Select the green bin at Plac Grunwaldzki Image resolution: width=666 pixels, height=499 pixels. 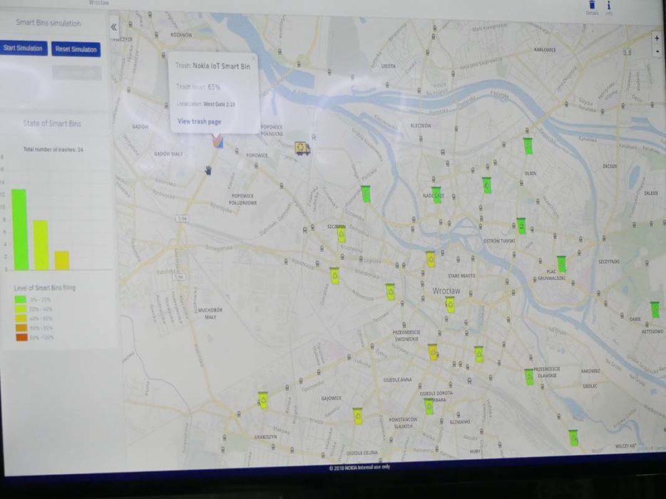tap(561, 264)
